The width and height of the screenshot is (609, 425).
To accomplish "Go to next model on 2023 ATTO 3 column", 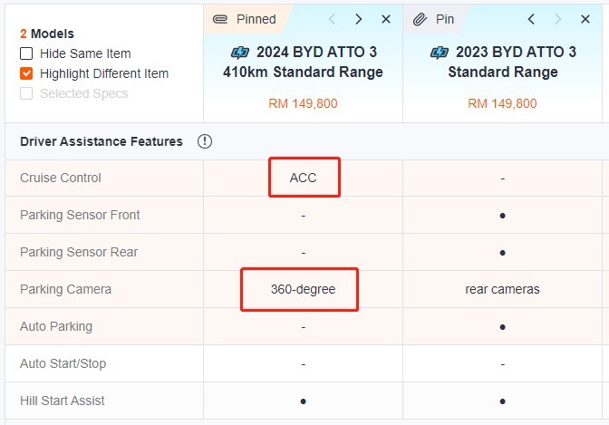I will tap(558, 19).
